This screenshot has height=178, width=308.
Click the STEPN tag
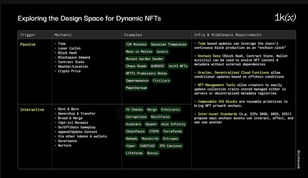pos(154,131)
